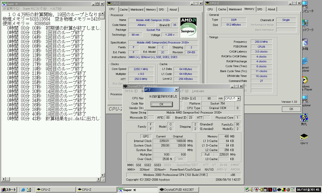Click the taskbar clock 06/16(金)01:45
Viewport: 322px width, 193px height.
tap(308, 190)
